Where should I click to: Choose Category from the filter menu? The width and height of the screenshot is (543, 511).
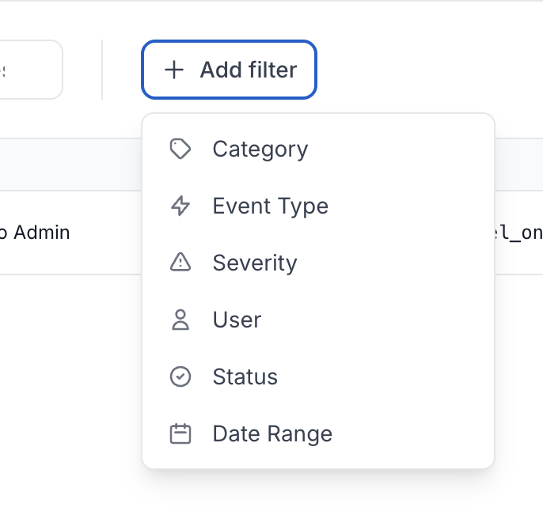260,149
